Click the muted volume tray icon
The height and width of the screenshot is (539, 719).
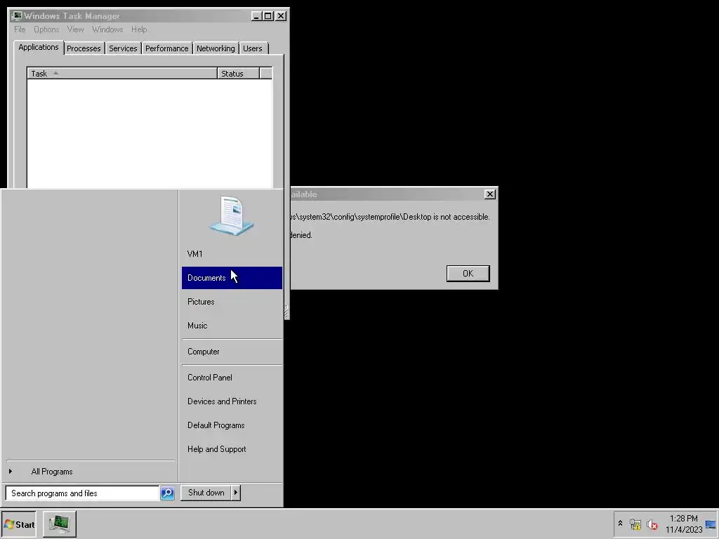click(652, 524)
